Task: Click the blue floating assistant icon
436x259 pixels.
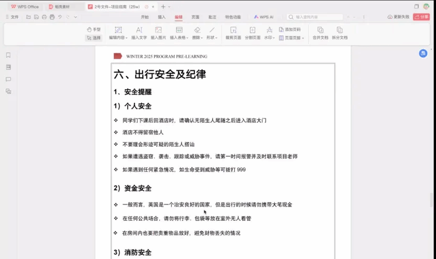Action: click(x=423, y=53)
